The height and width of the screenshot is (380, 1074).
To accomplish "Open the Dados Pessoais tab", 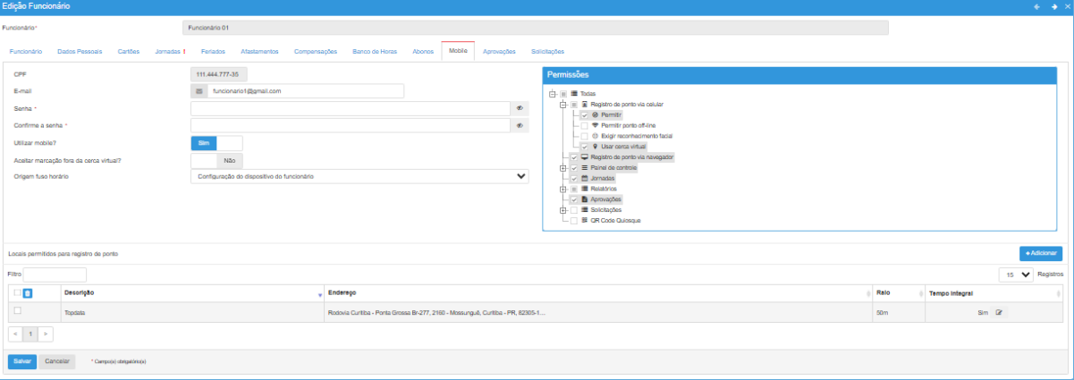I will tap(80, 51).
